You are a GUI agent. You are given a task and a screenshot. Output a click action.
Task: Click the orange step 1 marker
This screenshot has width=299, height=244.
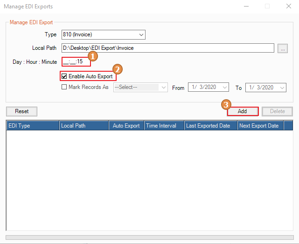[93, 56]
